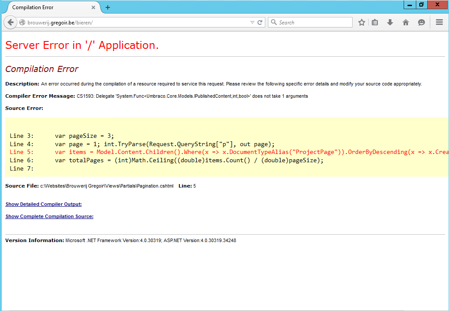Click the magnifier icon in search box

(274, 22)
